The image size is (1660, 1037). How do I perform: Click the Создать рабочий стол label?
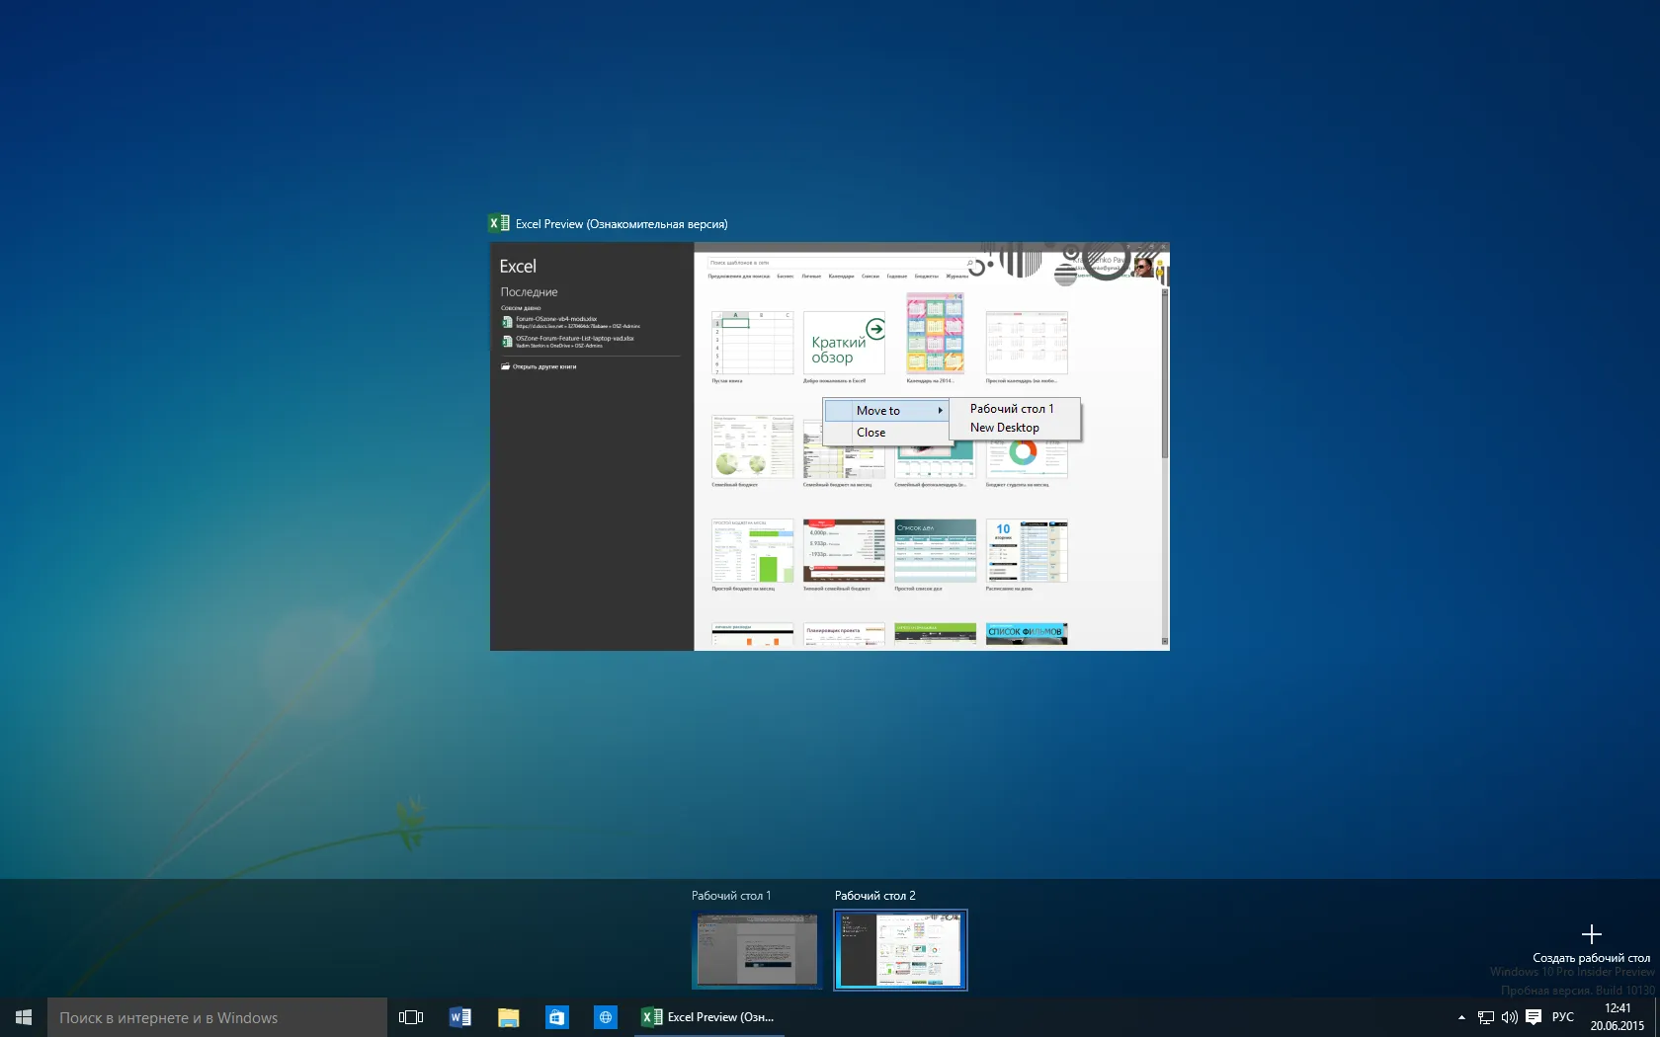click(1591, 958)
